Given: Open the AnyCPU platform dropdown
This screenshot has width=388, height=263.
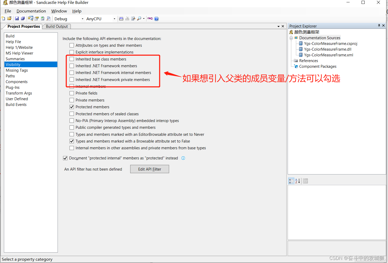Looking at the screenshot, I should tap(114, 19).
